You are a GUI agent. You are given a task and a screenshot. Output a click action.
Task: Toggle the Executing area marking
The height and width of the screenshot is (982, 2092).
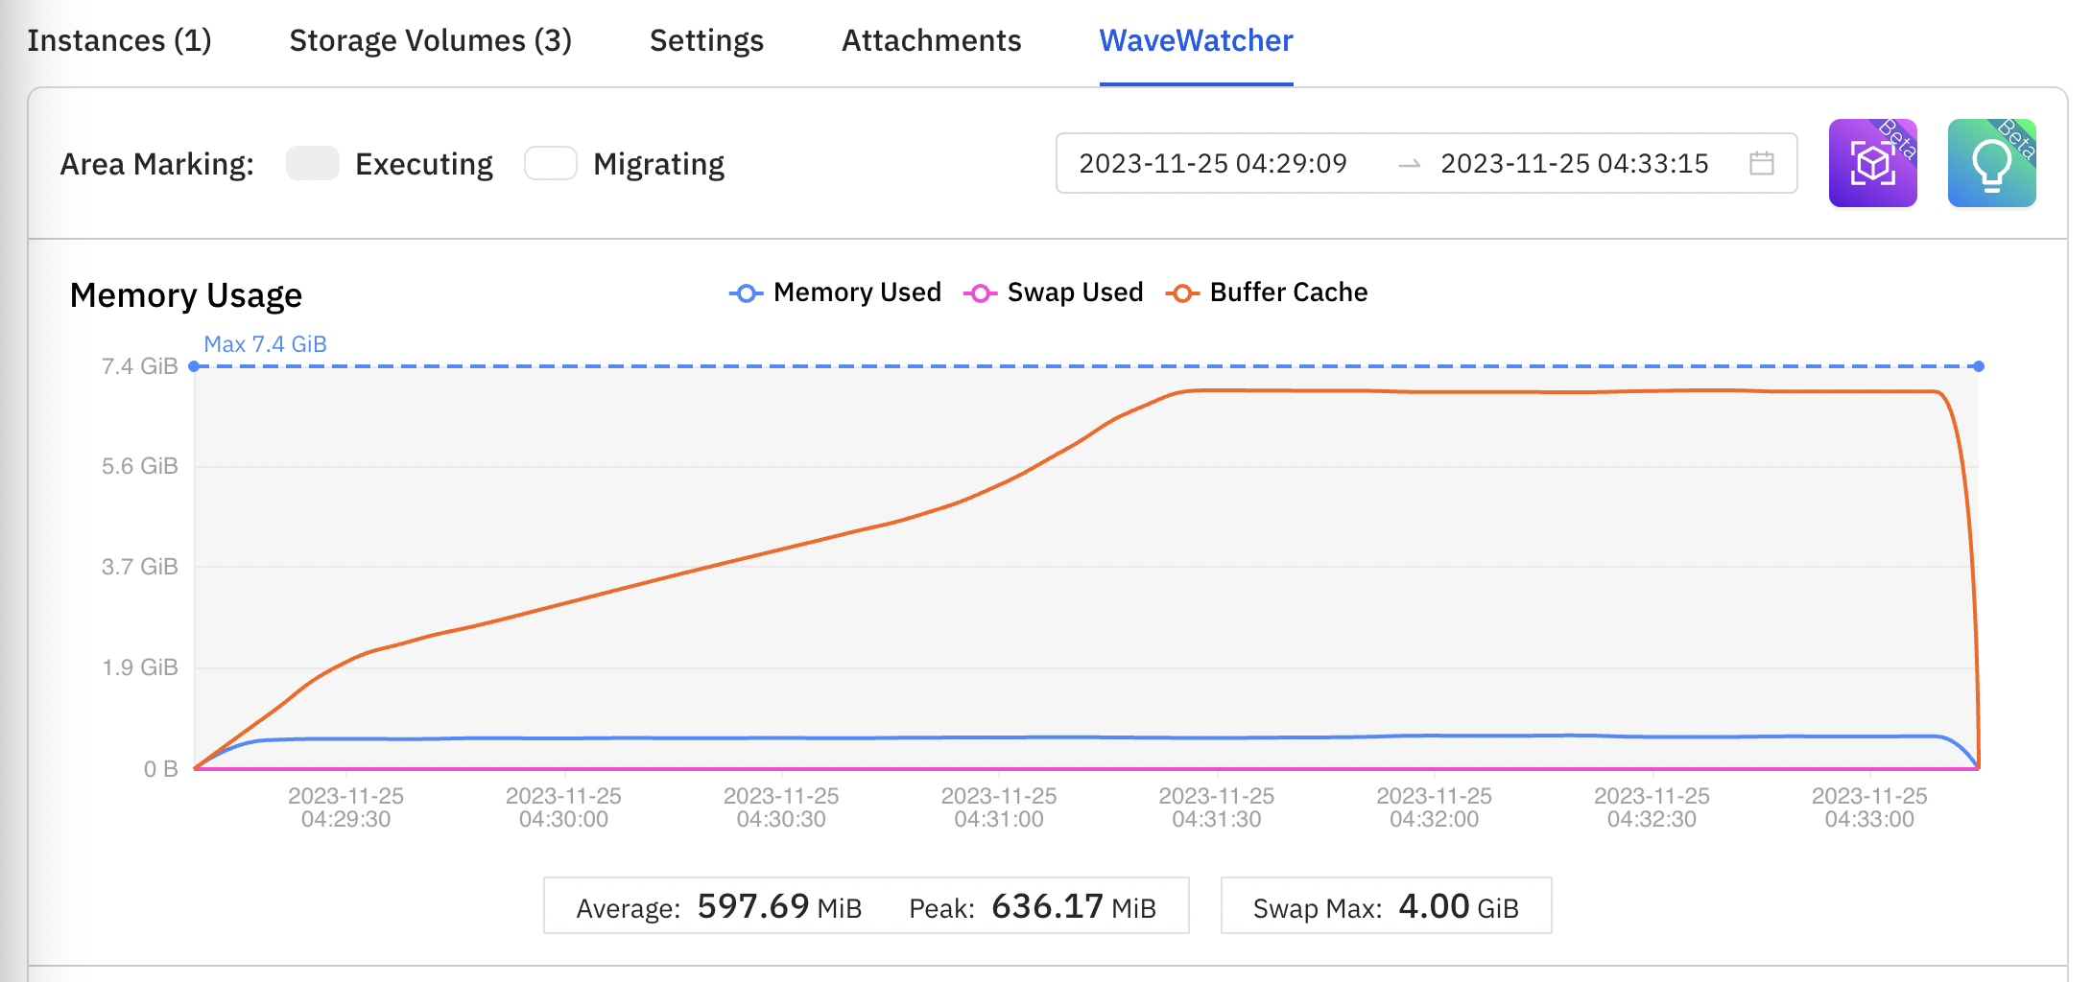click(313, 164)
